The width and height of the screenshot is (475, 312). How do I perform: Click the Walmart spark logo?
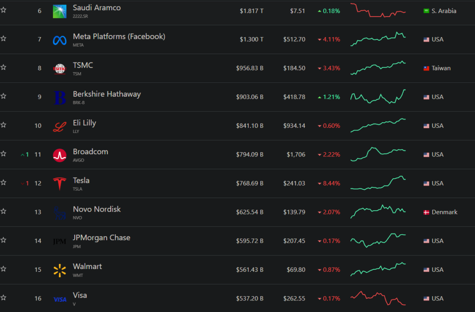tap(60, 270)
